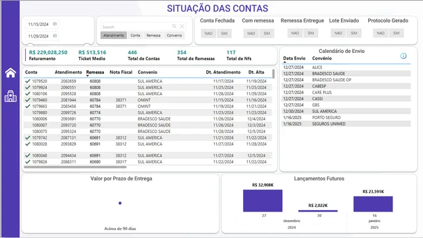Click the horizontal scrollbar of accounts table
Image resolution: width=423 pixels, height=238 pixels.
[x=75, y=167]
